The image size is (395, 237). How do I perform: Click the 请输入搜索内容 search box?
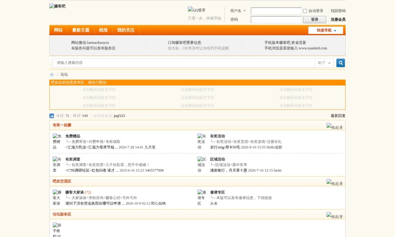pyautogui.click(x=184, y=63)
